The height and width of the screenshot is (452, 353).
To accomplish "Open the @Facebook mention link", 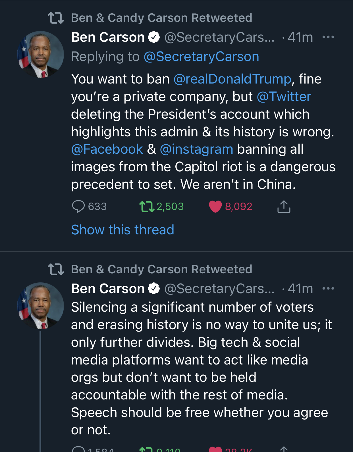I will tap(107, 149).
